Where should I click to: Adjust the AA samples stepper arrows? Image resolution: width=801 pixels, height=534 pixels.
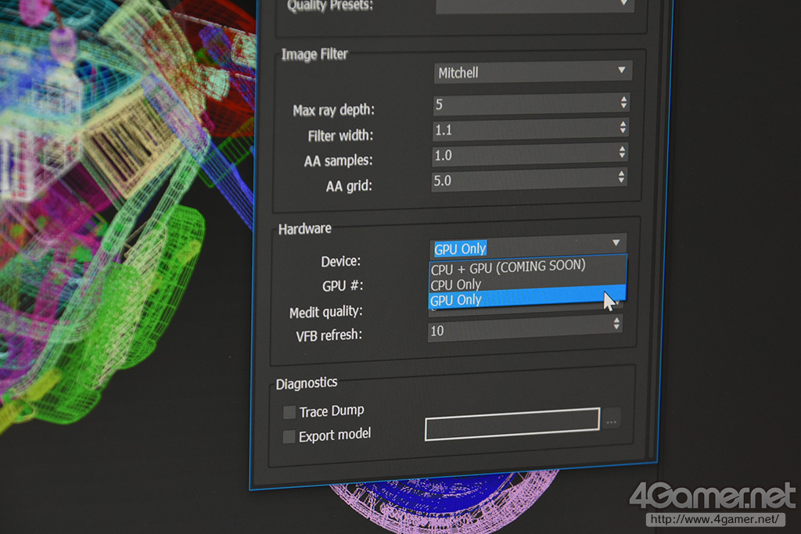[x=622, y=152]
